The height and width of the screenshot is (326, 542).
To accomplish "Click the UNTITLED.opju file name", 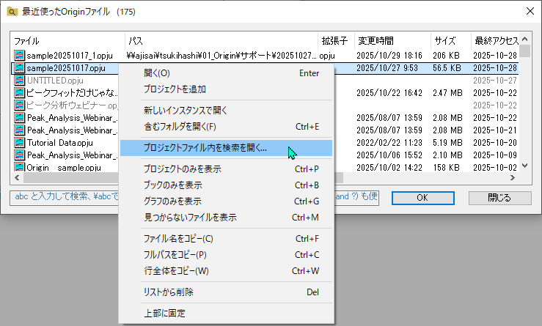I will point(55,81).
